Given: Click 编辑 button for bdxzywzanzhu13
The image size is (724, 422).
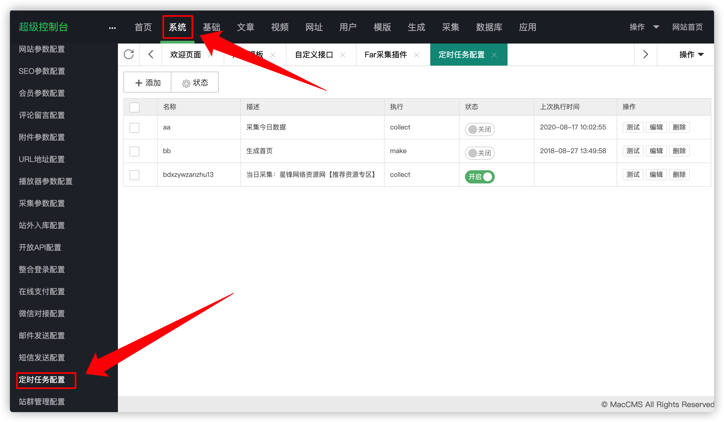Looking at the screenshot, I should [x=656, y=175].
